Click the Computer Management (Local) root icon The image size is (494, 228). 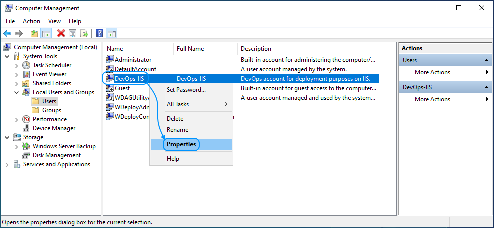pyautogui.click(x=7, y=47)
